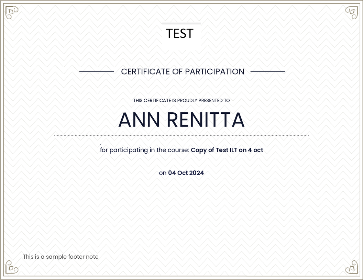Click the small dot above course line

tap(100, 144)
